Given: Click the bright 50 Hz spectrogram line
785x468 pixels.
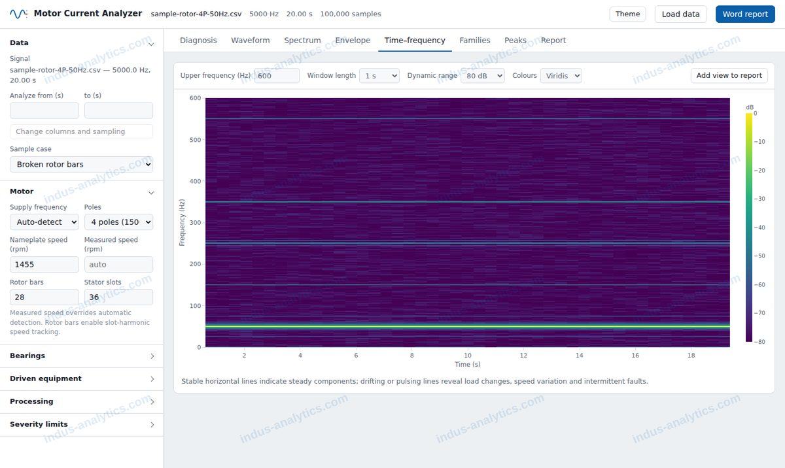Looking at the screenshot, I should point(467,326).
